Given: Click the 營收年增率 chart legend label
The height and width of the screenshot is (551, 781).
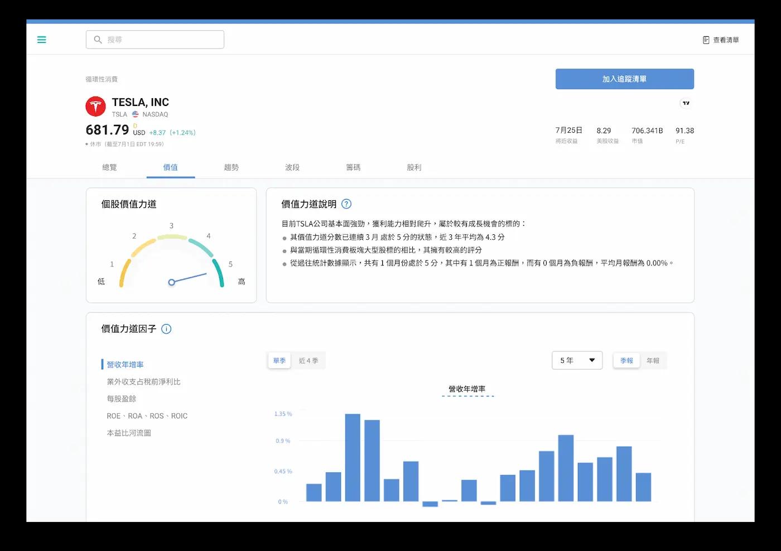Looking at the screenshot, I should [467, 389].
